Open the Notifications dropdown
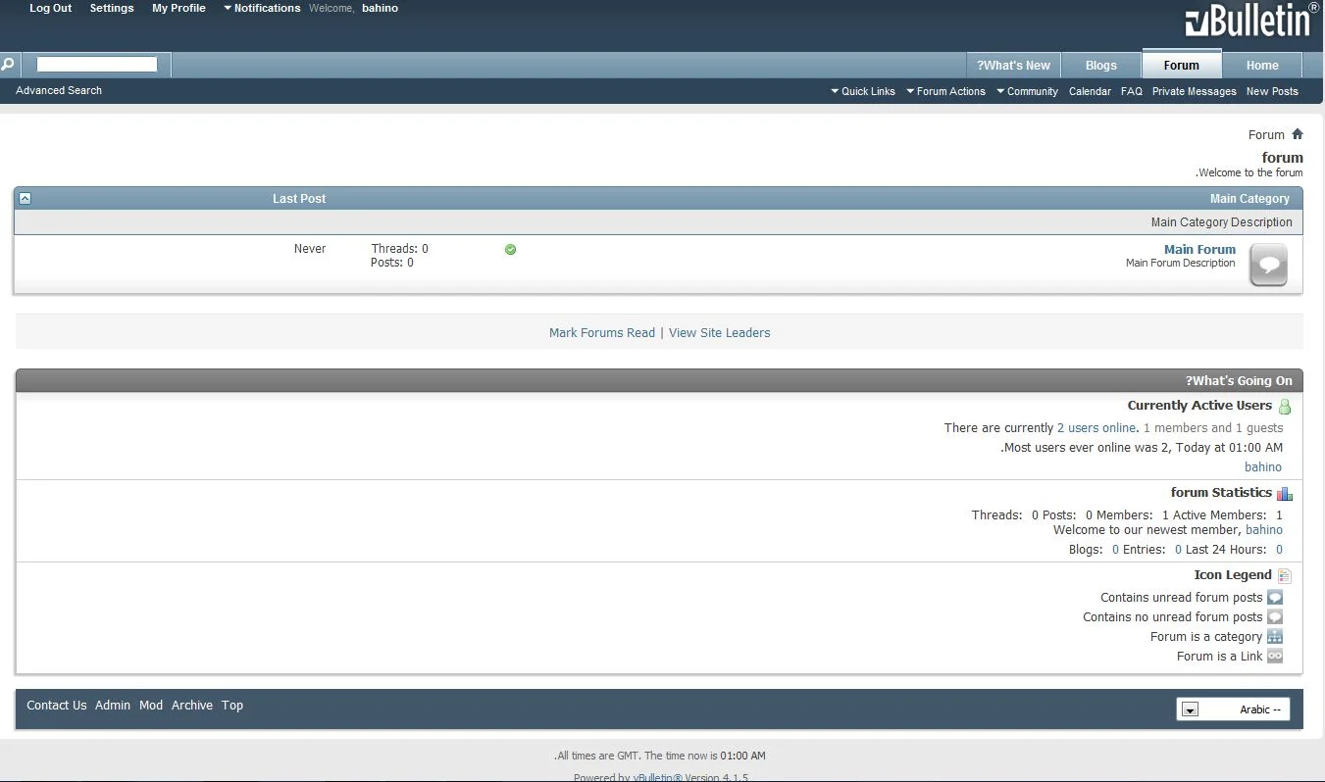The width and height of the screenshot is (1325, 782). (x=262, y=8)
